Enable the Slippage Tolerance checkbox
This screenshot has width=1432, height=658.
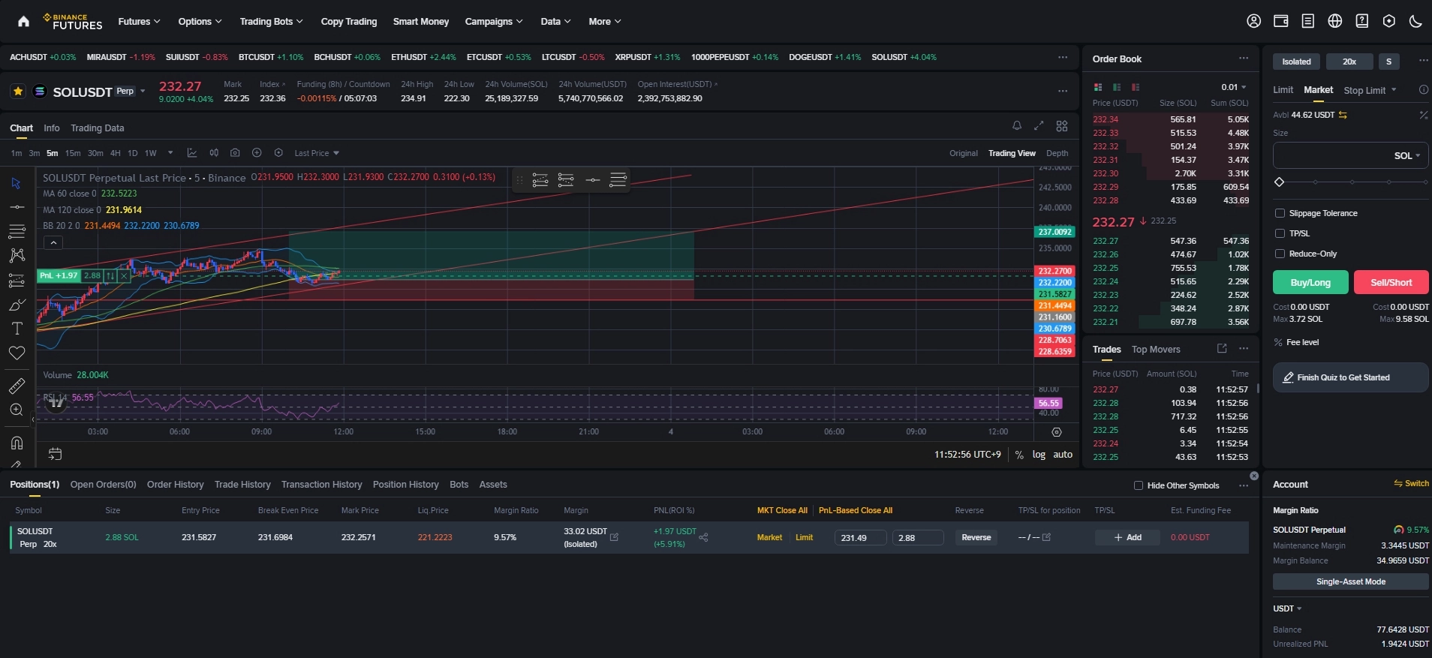1280,213
